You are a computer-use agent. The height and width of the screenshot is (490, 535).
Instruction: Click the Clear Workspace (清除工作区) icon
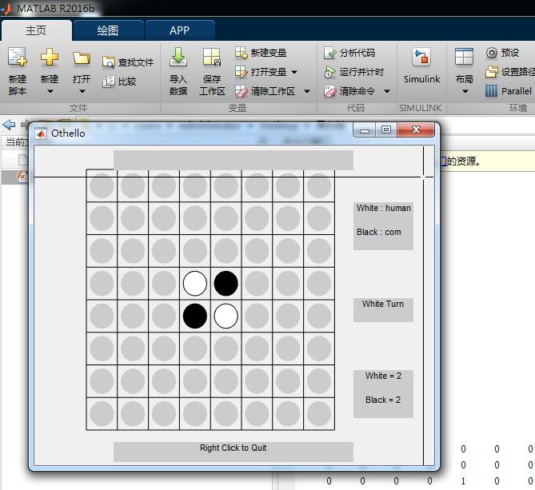[x=241, y=91]
